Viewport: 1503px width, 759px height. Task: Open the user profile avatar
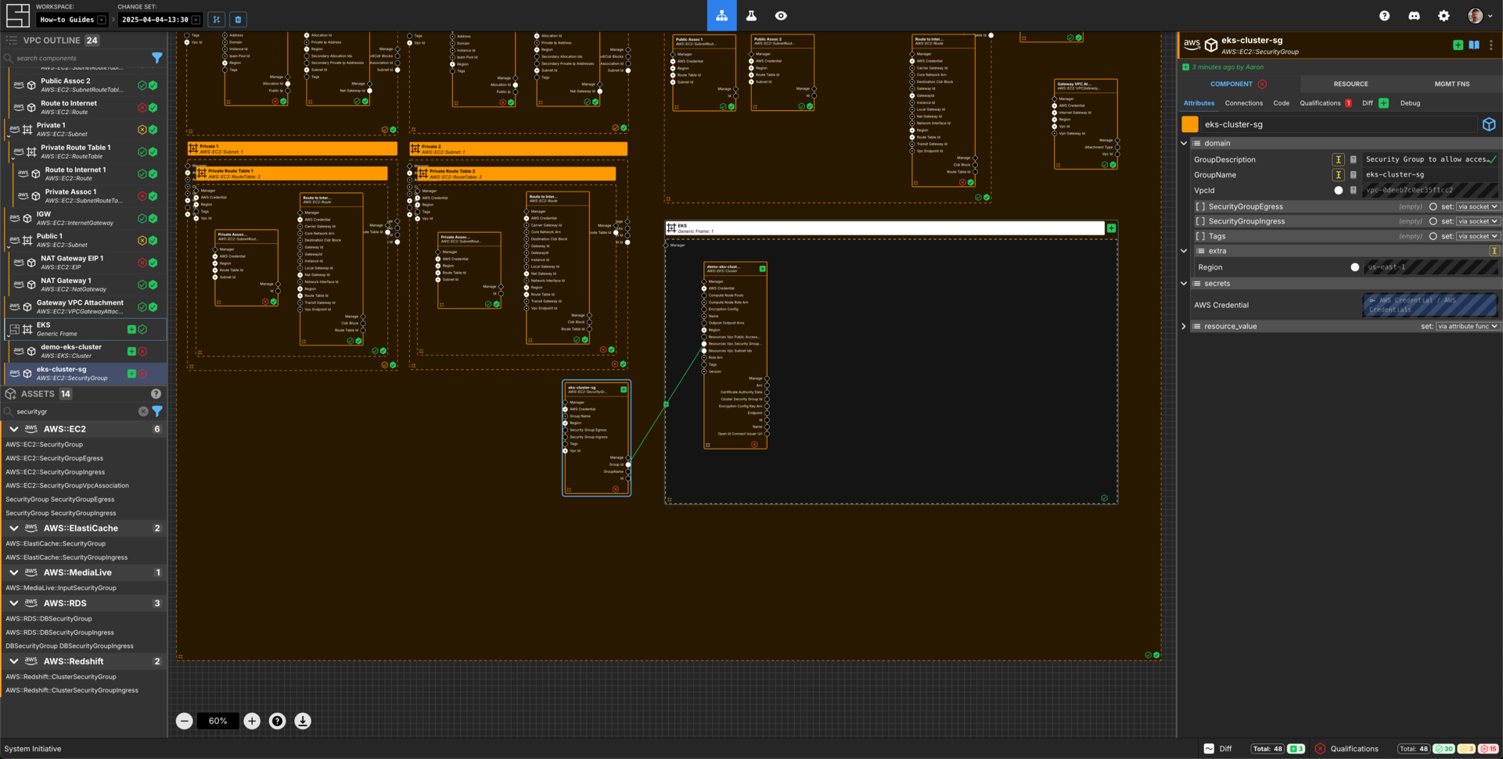pos(1477,16)
